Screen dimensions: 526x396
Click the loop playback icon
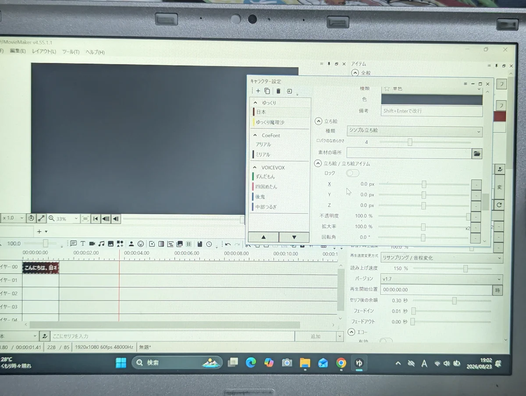pyautogui.click(x=31, y=218)
